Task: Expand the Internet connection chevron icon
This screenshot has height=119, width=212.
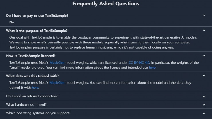Action: click(204, 96)
